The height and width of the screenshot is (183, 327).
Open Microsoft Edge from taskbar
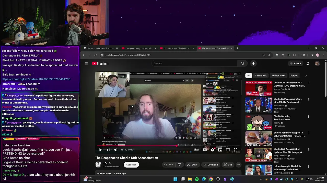(x=204, y=179)
